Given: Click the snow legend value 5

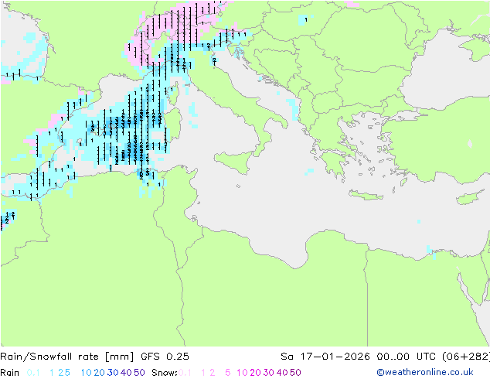Looking at the screenshot, I should point(227,373).
